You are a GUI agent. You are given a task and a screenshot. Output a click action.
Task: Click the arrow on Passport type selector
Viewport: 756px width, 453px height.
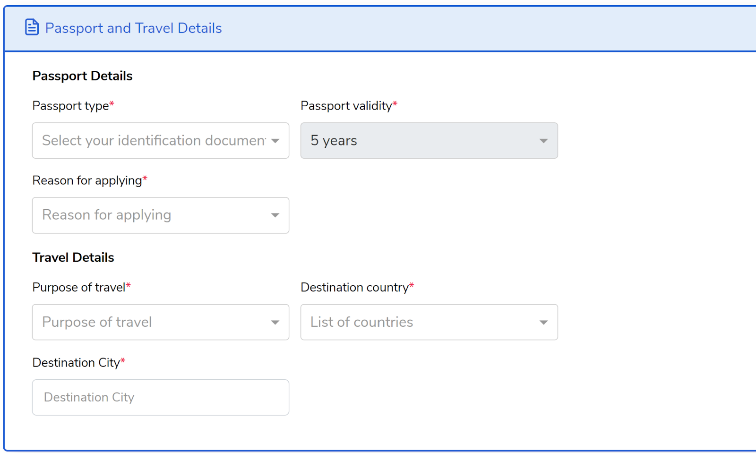(x=275, y=141)
